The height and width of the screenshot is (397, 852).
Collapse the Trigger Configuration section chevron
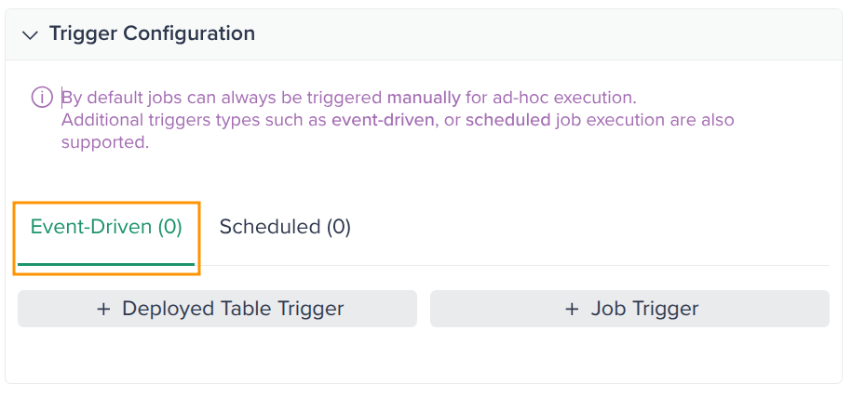[31, 34]
